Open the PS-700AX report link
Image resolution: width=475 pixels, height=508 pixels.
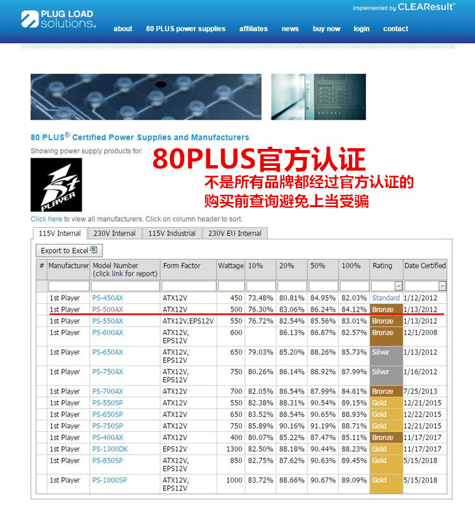(x=108, y=391)
